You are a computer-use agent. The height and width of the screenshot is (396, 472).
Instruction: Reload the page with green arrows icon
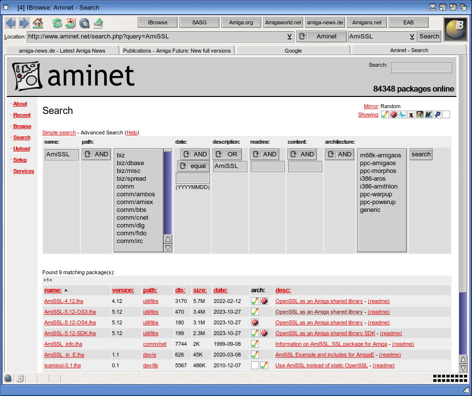(x=57, y=23)
